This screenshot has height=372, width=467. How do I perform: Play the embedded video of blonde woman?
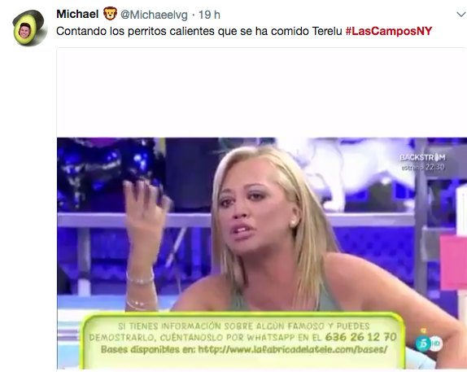pos(262,253)
